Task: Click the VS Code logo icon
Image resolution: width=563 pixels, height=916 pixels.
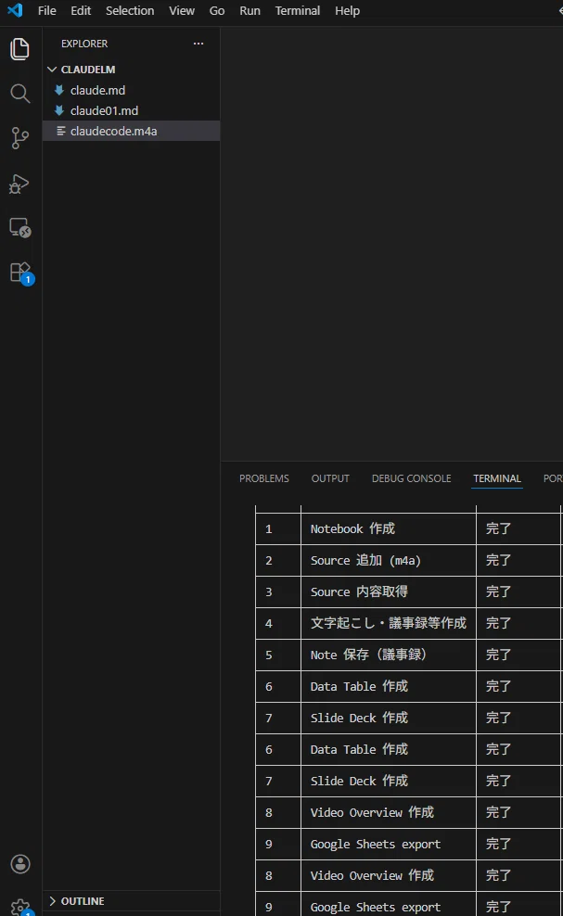Action: 15,10
